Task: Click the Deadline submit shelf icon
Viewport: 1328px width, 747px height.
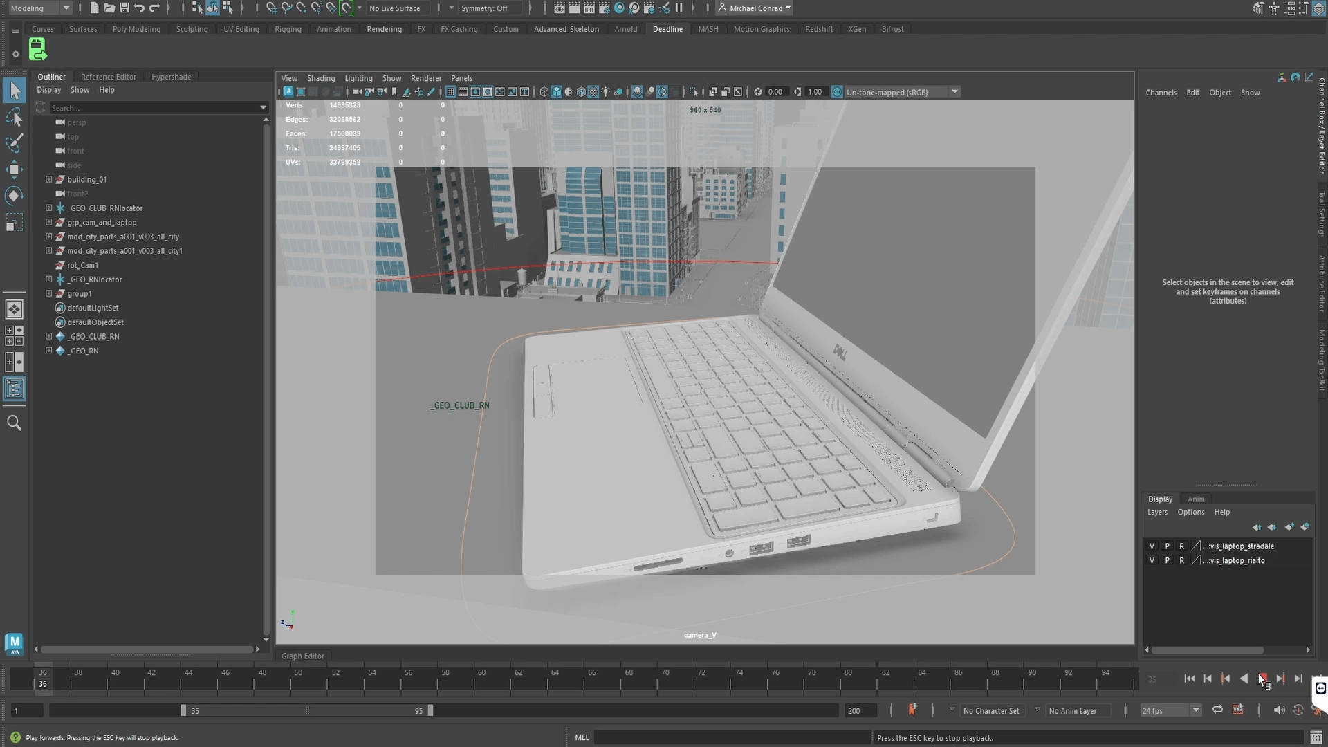Action: [37, 50]
